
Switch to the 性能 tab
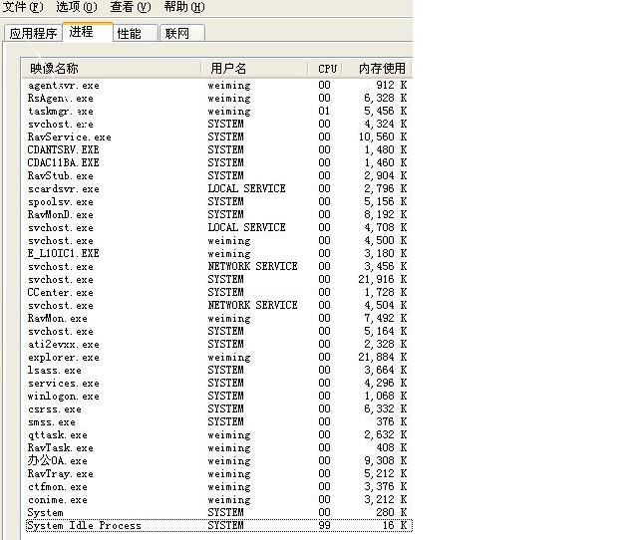[x=136, y=33]
